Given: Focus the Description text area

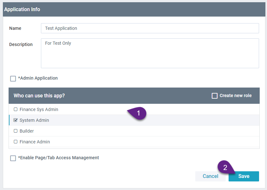Looking at the screenshot, I should [x=150, y=53].
